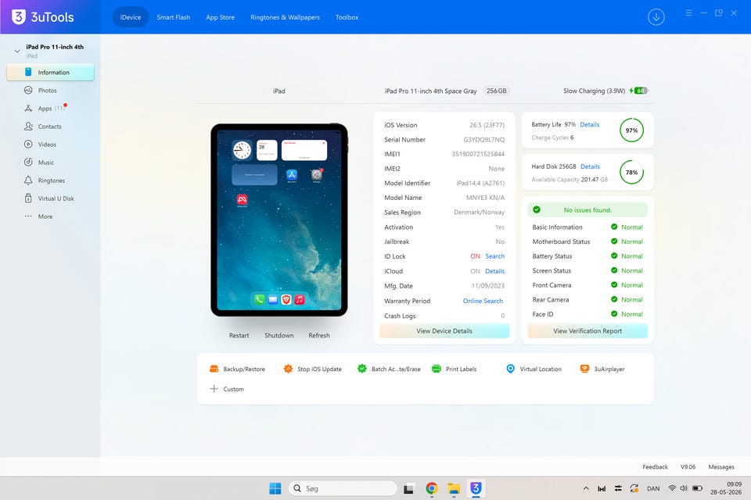The width and height of the screenshot is (751, 500).
Task: Click the DAN language indicator in tray
Action: click(652, 488)
